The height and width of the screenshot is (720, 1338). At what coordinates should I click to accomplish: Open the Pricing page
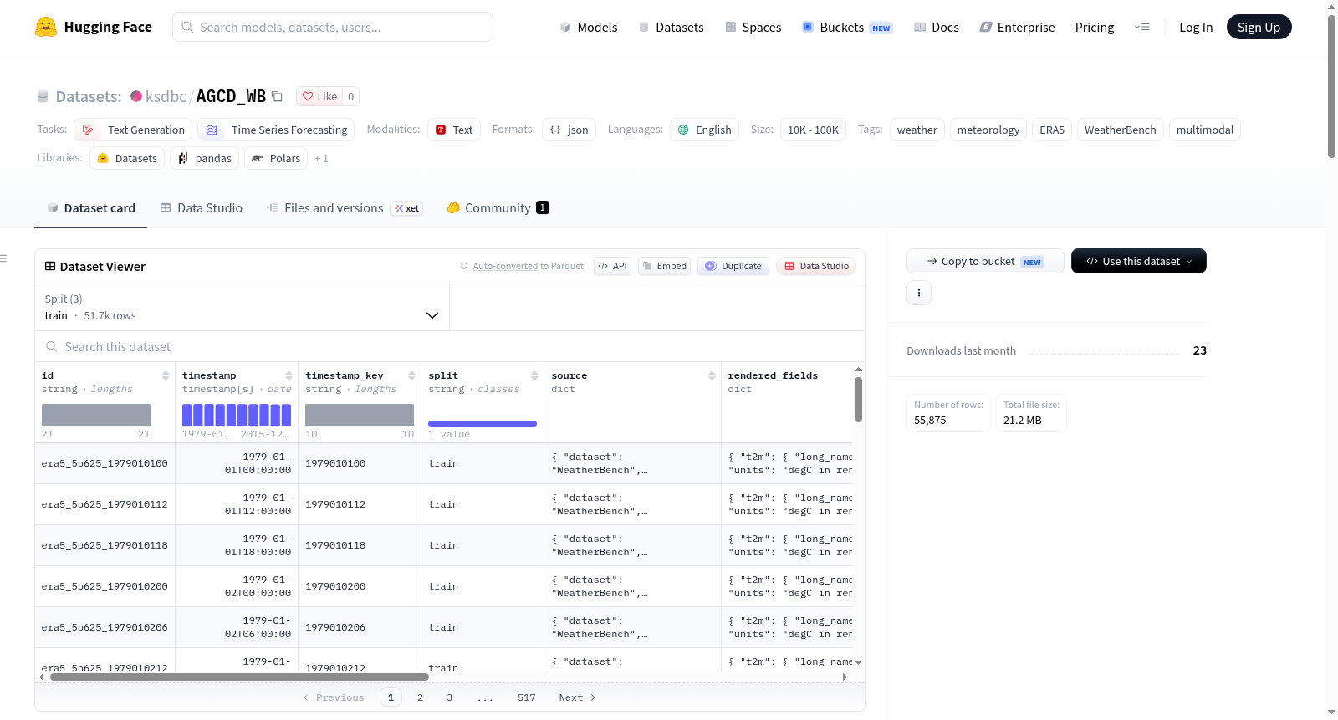pos(1095,27)
